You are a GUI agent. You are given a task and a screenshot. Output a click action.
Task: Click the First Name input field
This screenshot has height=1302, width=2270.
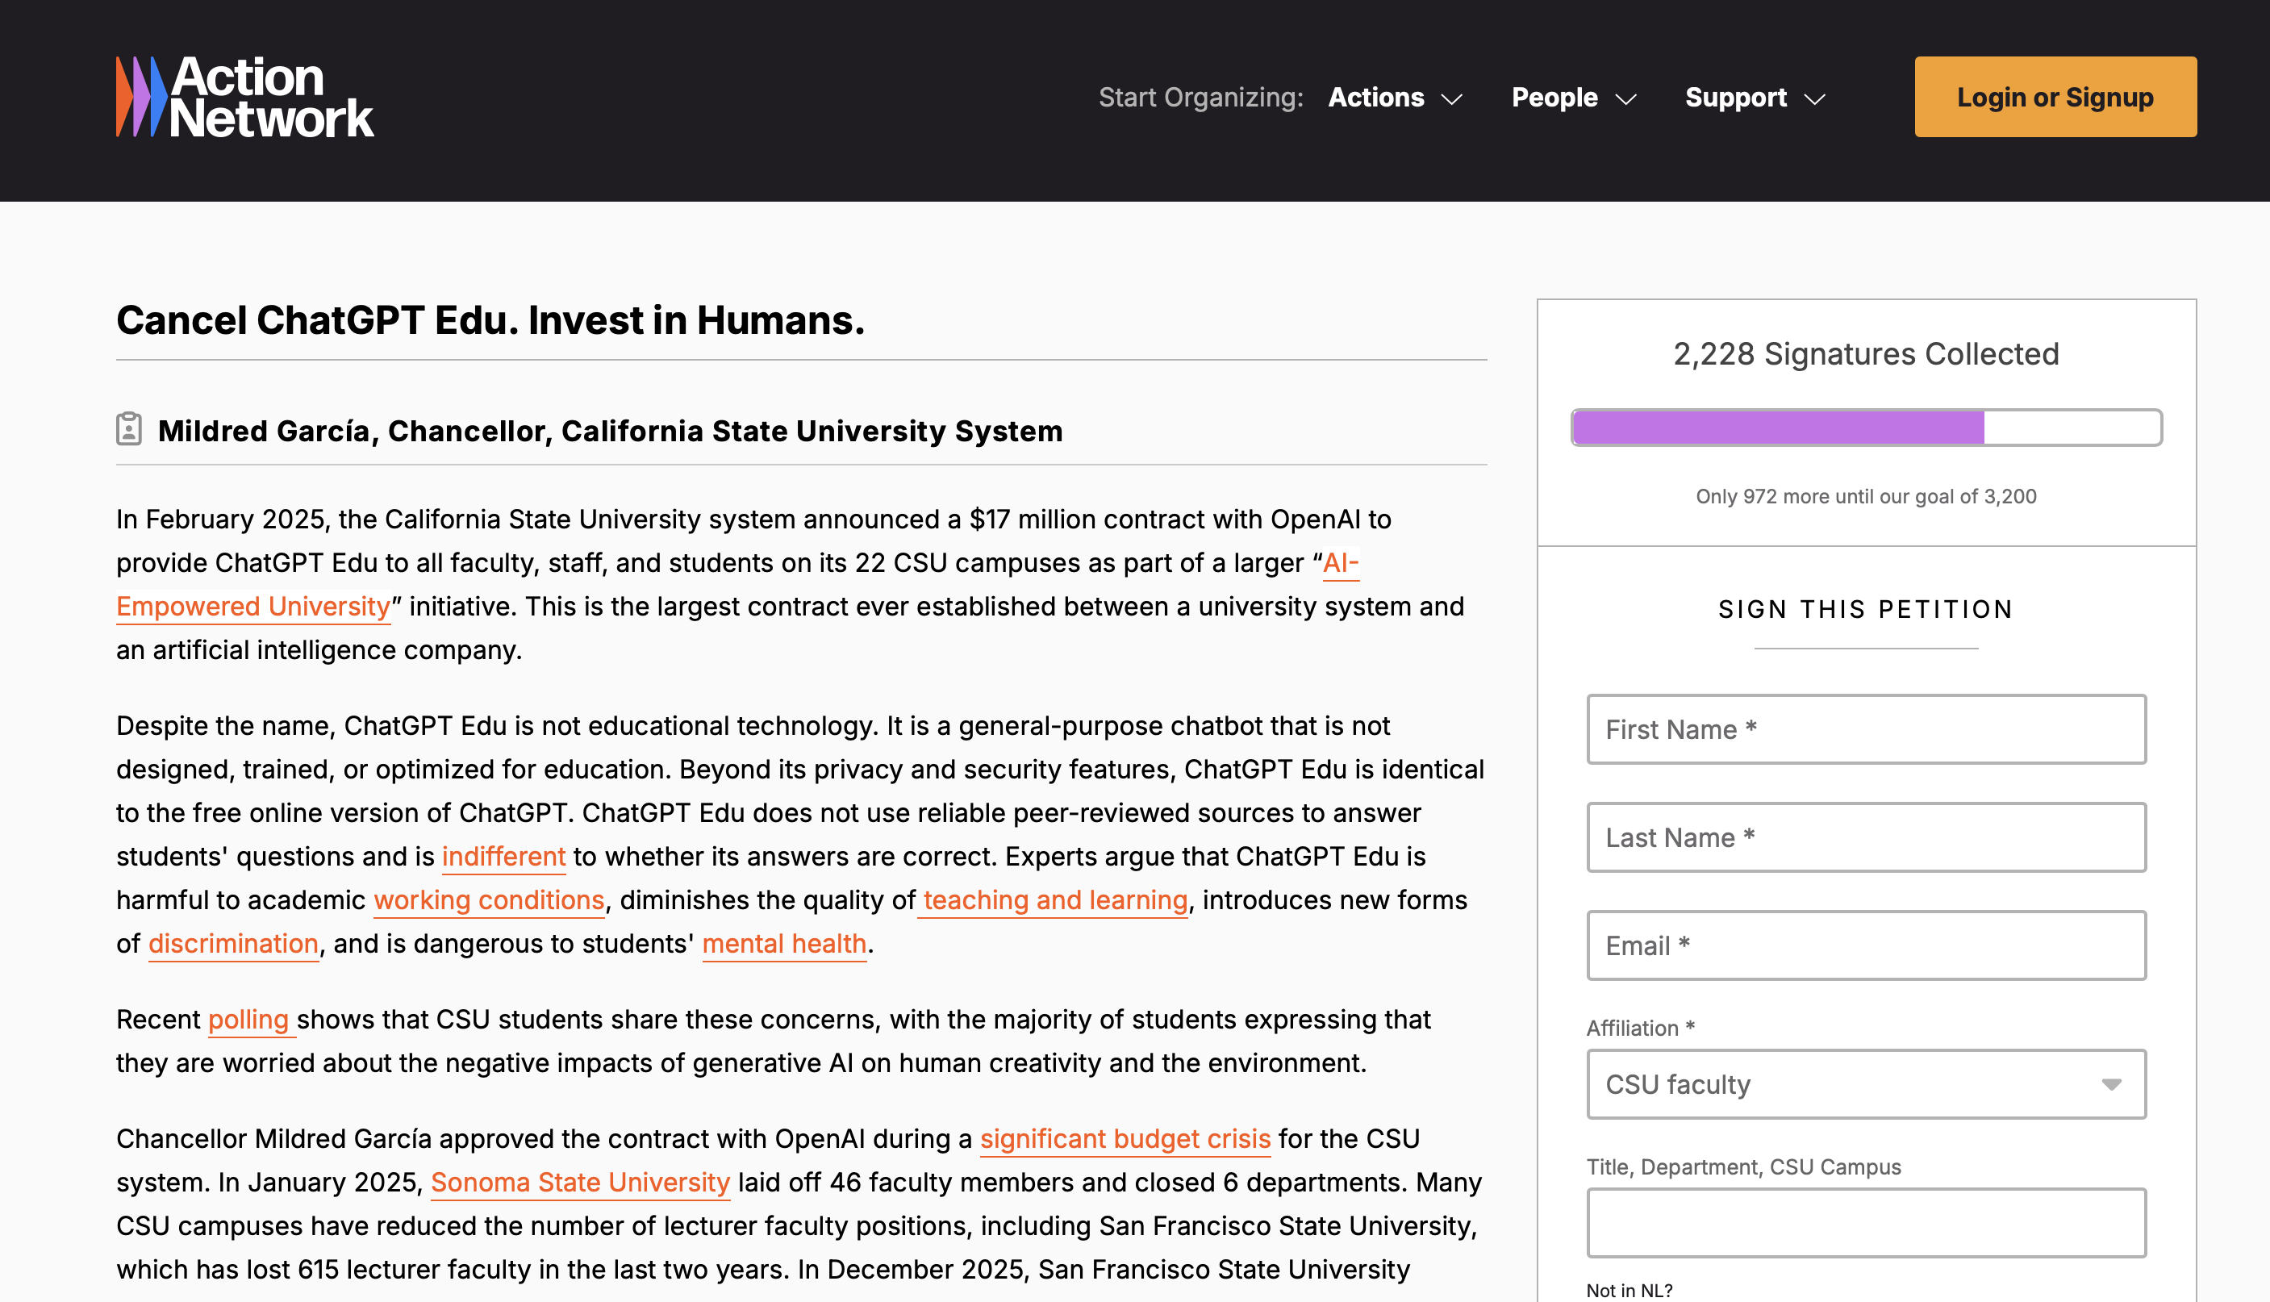(1866, 728)
